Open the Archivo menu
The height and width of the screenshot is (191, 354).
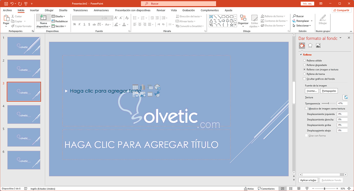7,10
